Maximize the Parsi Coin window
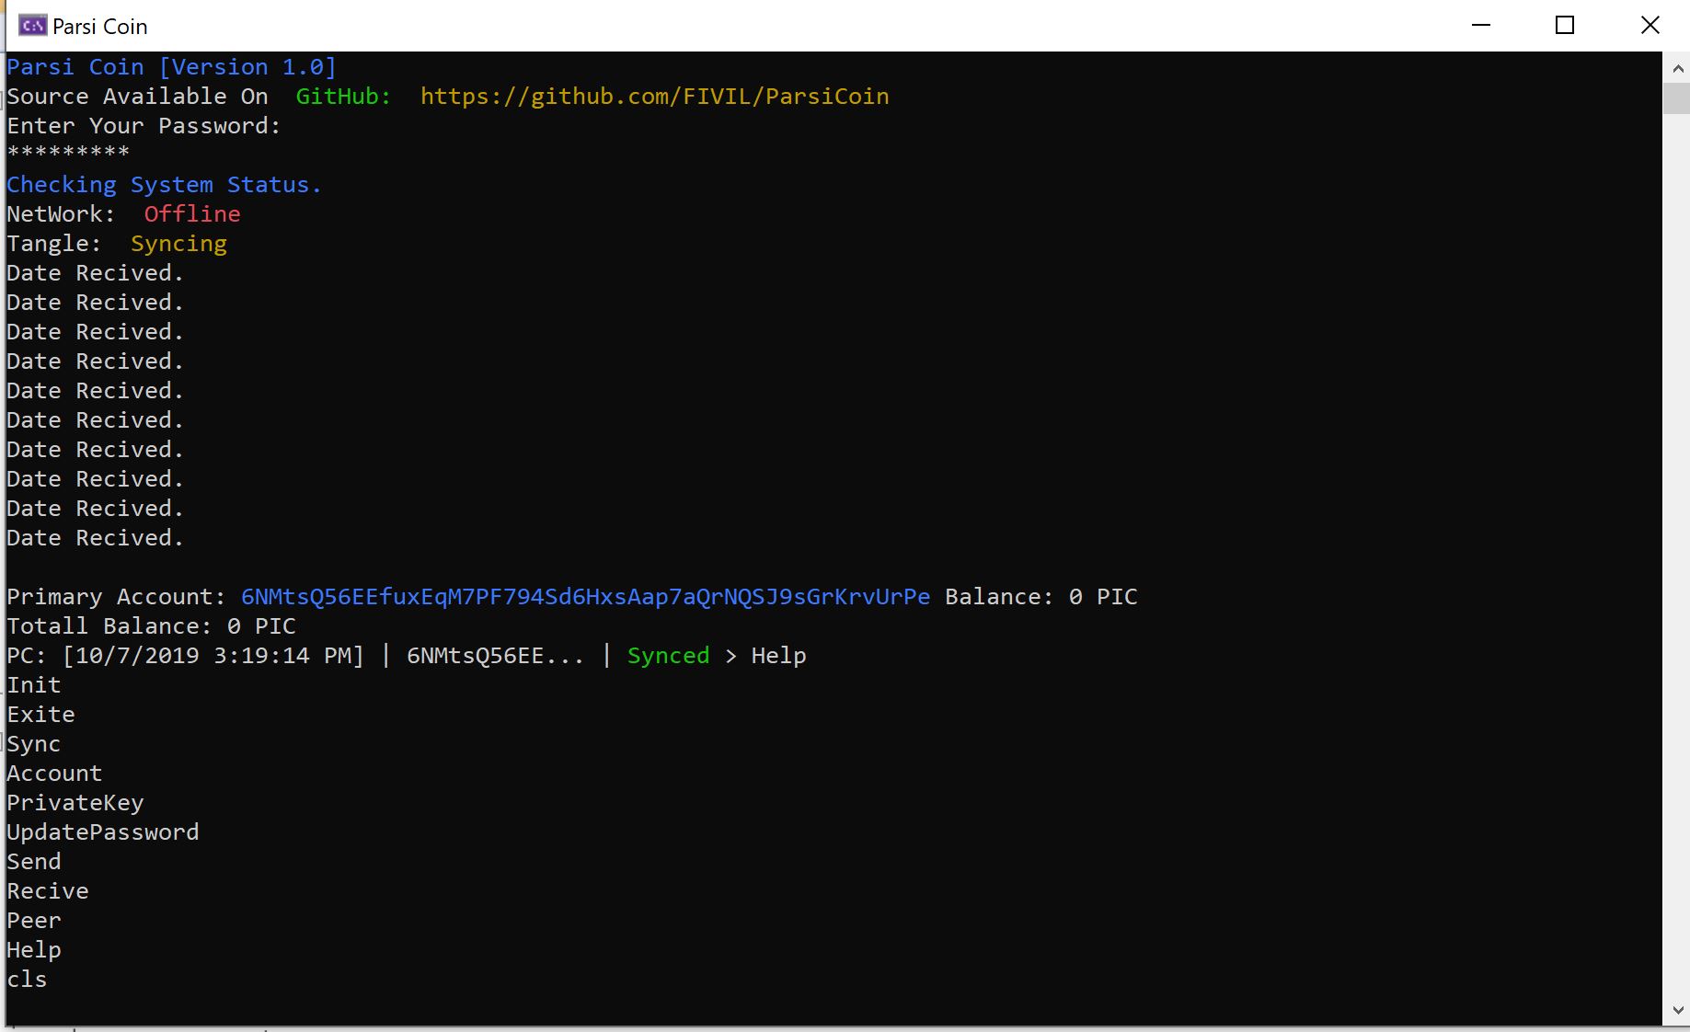This screenshot has width=1690, height=1032. coord(1565,26)
